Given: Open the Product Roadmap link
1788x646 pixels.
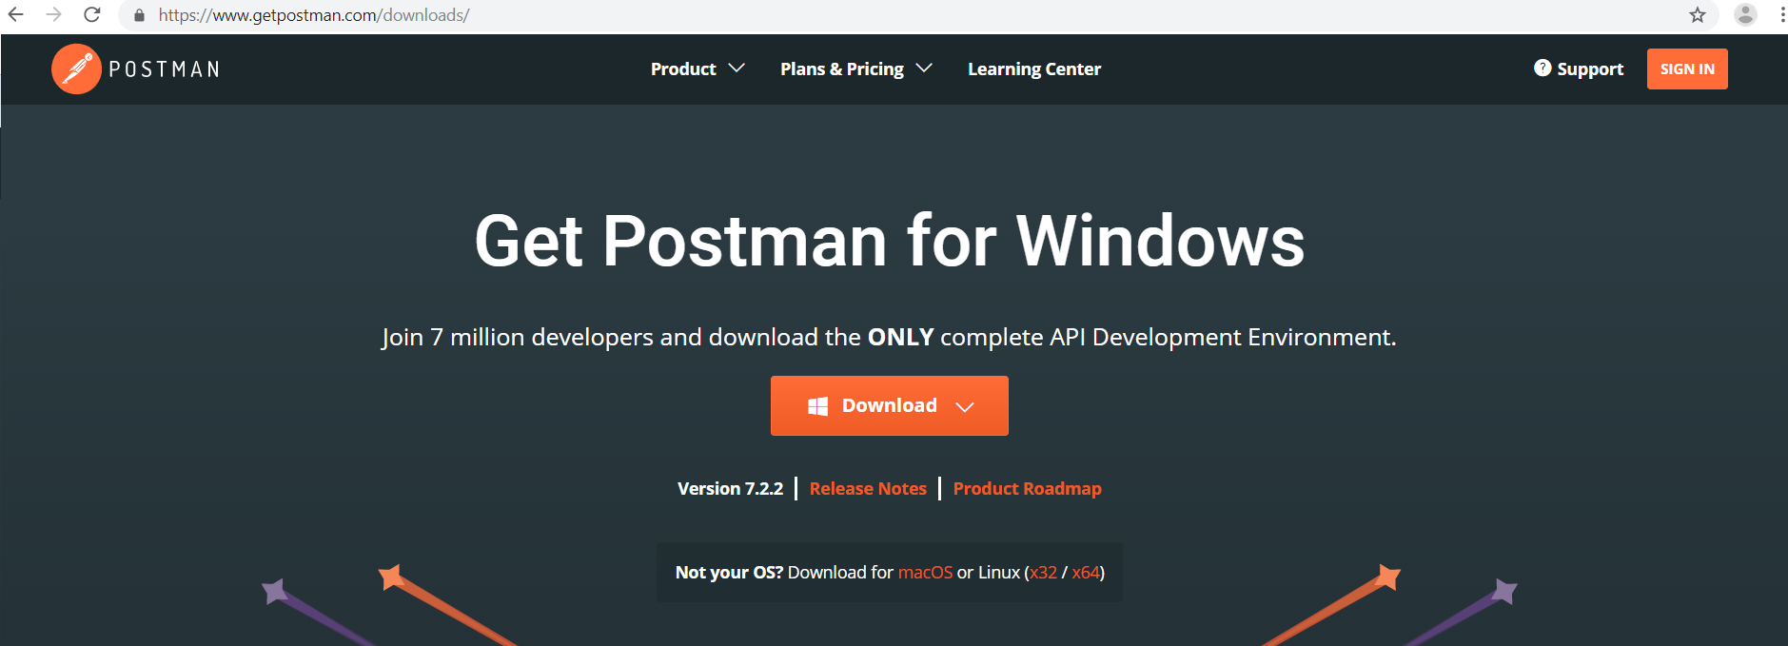Looking at the screenshot, I should click(x=1027, y=488).
